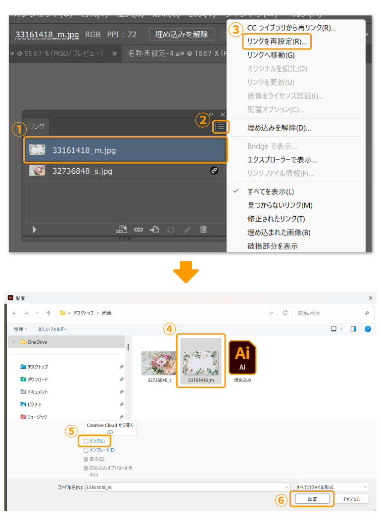This screenshot has width=381, height=527.
Task: Choose 破損部分を表示 menu item
Action: 273,246
